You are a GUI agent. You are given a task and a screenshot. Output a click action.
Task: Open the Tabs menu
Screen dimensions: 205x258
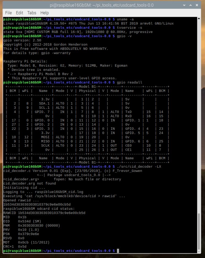32,13
